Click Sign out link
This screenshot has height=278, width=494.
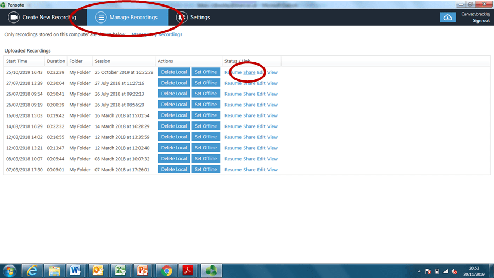click(x=481, y=21)
